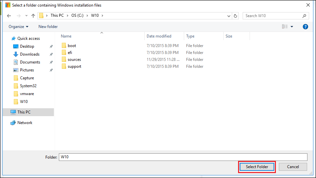Open the recent locations dropdown arrow
Image resolution: width=316 pixels, height=178 pixels.
[x=27, y=16]
